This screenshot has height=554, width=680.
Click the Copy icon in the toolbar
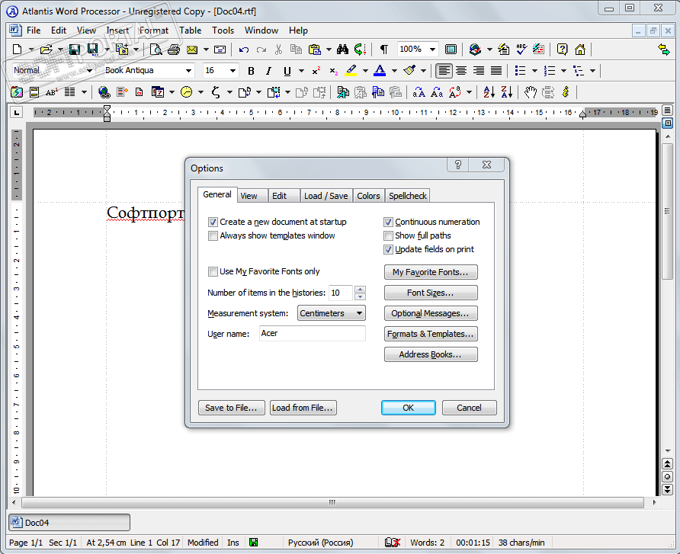tap(296, 50)
